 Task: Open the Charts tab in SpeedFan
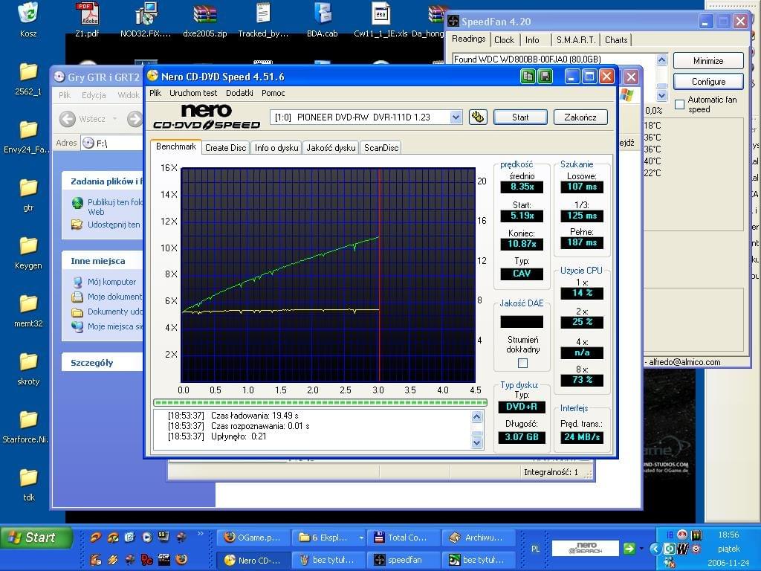pos(616,40)
